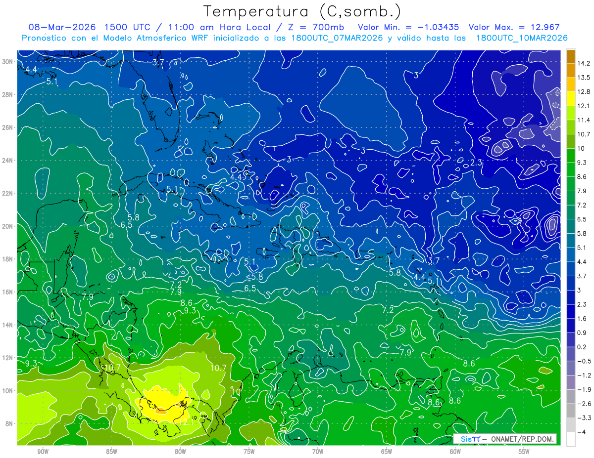
Task: Click the 12.8 value in the color legend
Action: pos(584,92)
